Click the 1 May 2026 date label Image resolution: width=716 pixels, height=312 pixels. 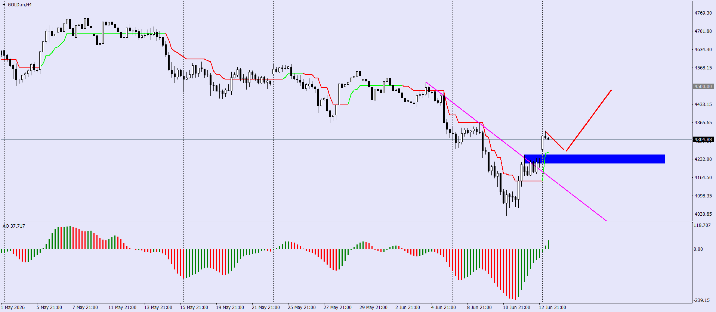tap(13, 308)
